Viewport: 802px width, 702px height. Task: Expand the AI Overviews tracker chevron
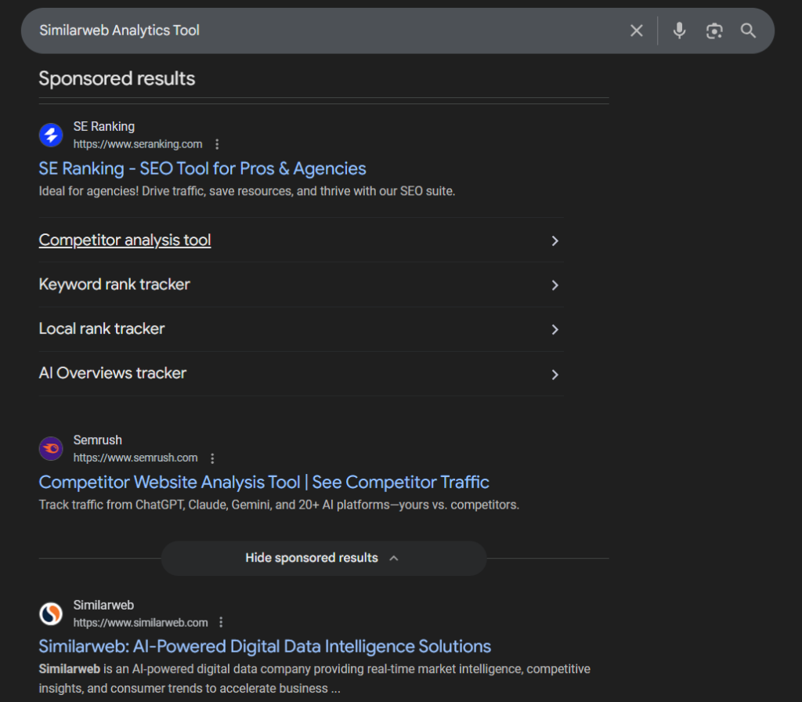click(x=555, y=375)
